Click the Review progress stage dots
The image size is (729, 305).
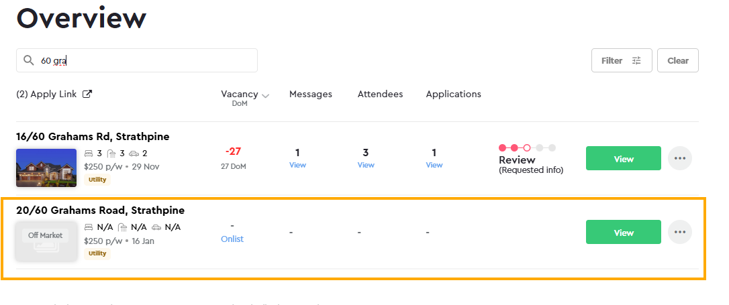point(527,147)
